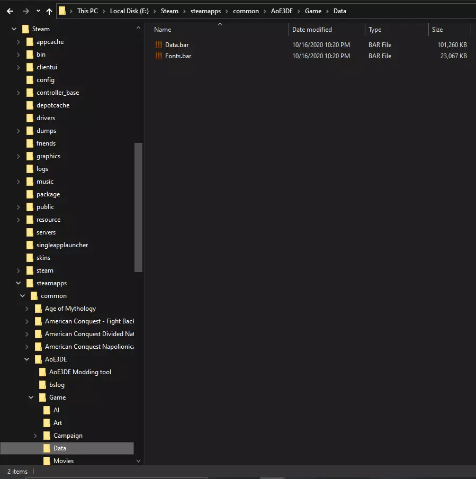Viewport: 476px width, 479px height.
Task: Go up one folder level arrow
Action: [x=49, y=11]
